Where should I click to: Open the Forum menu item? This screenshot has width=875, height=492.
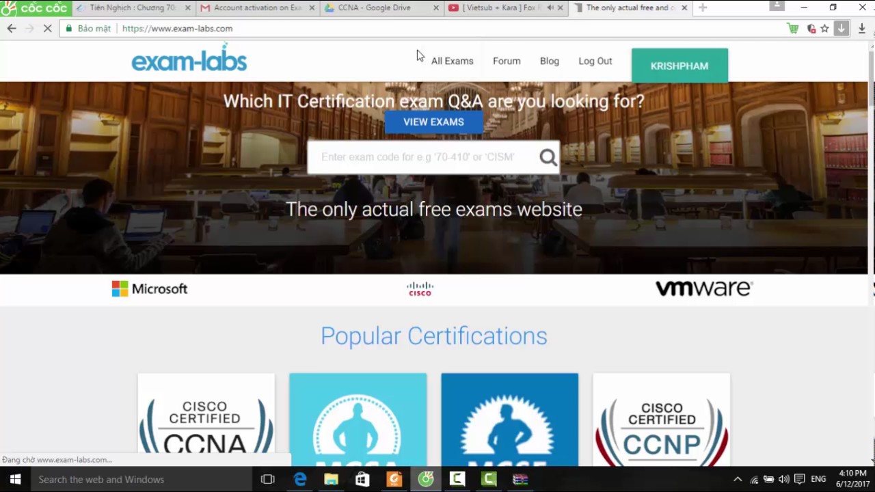507,61
